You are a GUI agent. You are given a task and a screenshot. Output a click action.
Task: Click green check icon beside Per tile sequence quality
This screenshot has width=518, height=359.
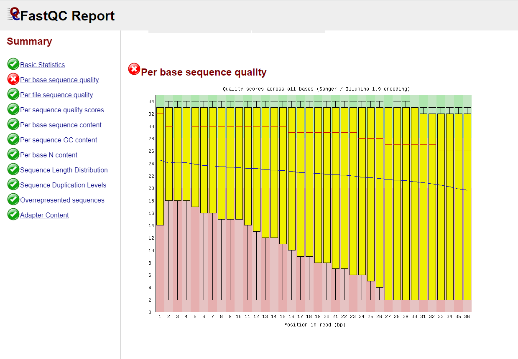13,94
